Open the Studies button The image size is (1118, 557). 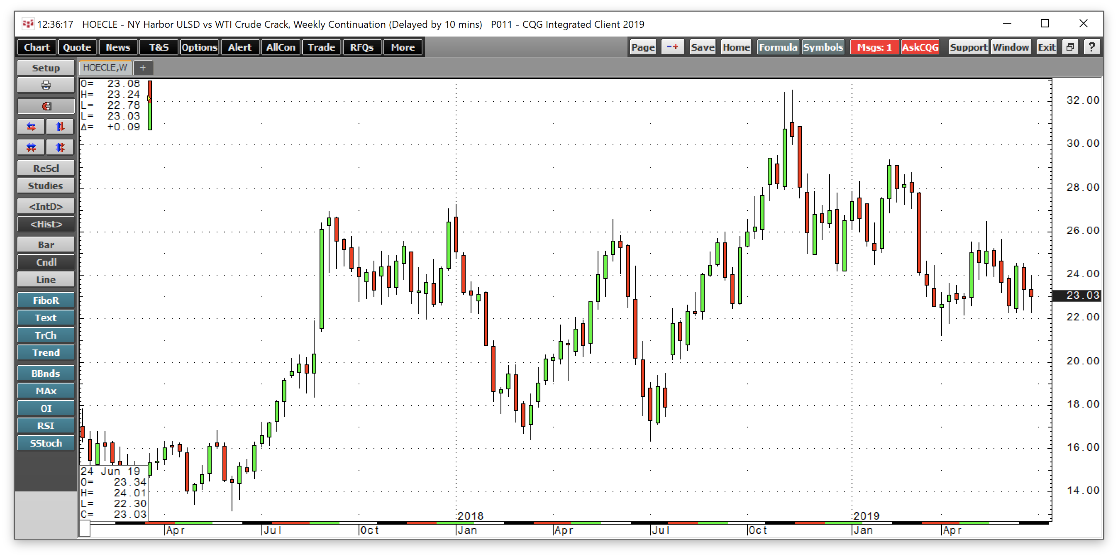46,186
